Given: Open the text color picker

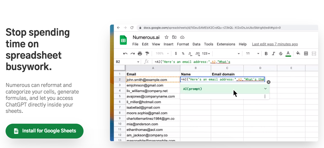Looking at the screenshot, I should pos(288,54).
